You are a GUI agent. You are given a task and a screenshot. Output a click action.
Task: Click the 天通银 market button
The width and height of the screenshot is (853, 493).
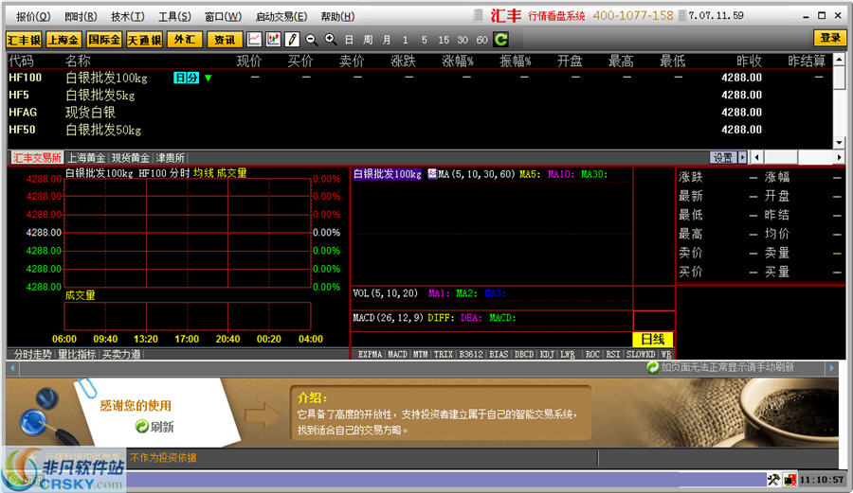click(144, 40)
